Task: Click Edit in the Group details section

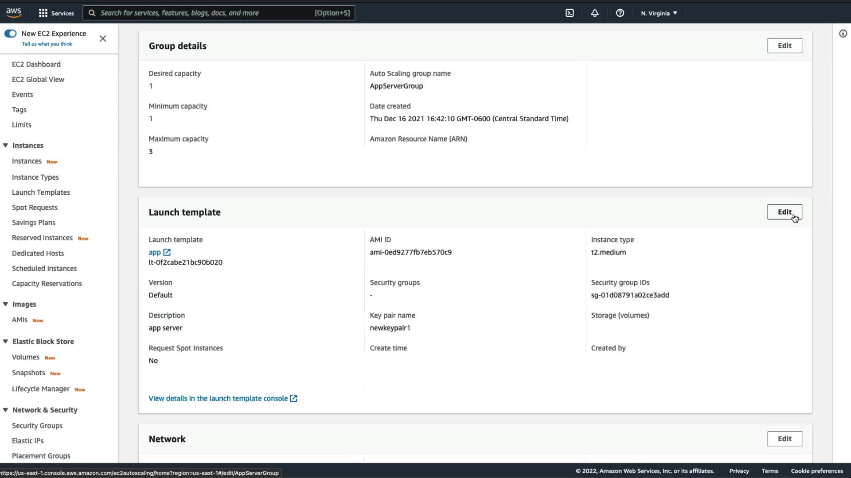Action: [785, 46]
